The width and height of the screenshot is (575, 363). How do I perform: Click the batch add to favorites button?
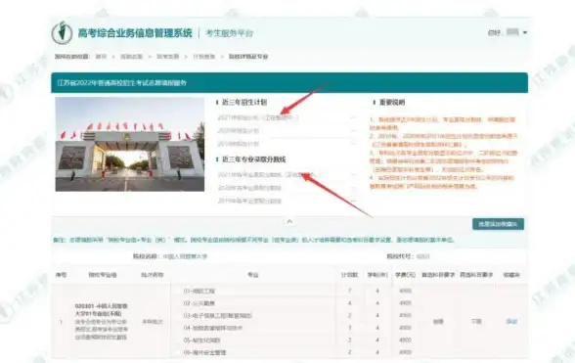498,224
